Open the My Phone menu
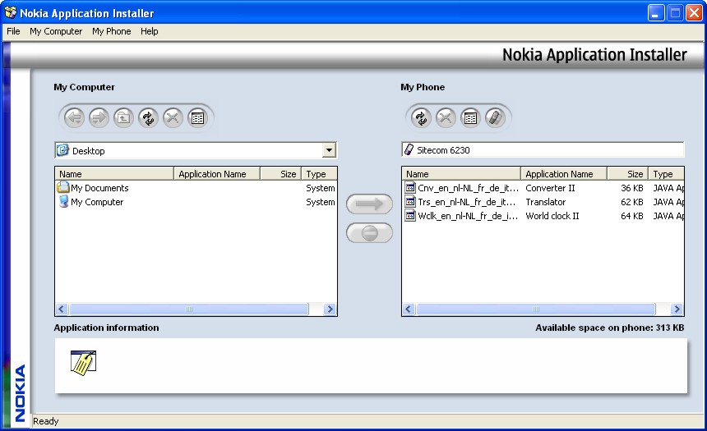This screenshot has width=707, height=431. [111, 31]
